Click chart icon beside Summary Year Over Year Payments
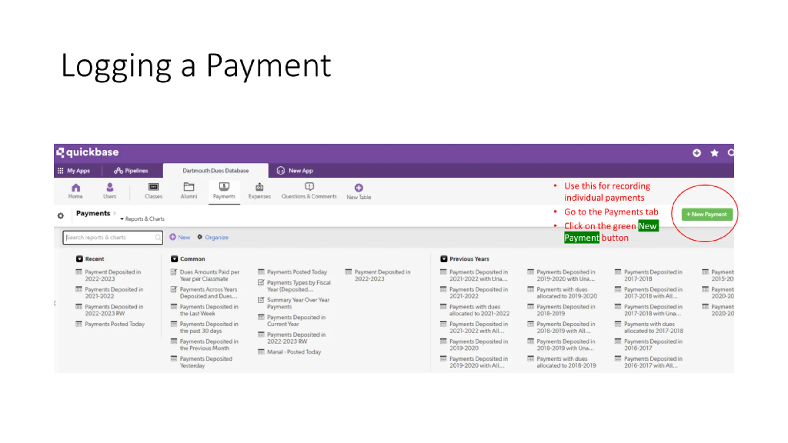The image size is (788, 443). tap(261, 300)
